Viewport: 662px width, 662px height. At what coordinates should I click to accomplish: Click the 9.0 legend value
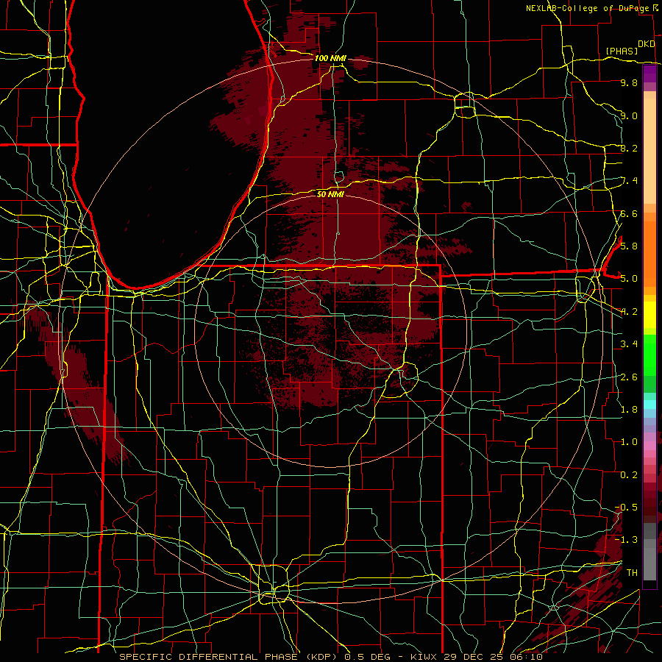pos(629,115)
